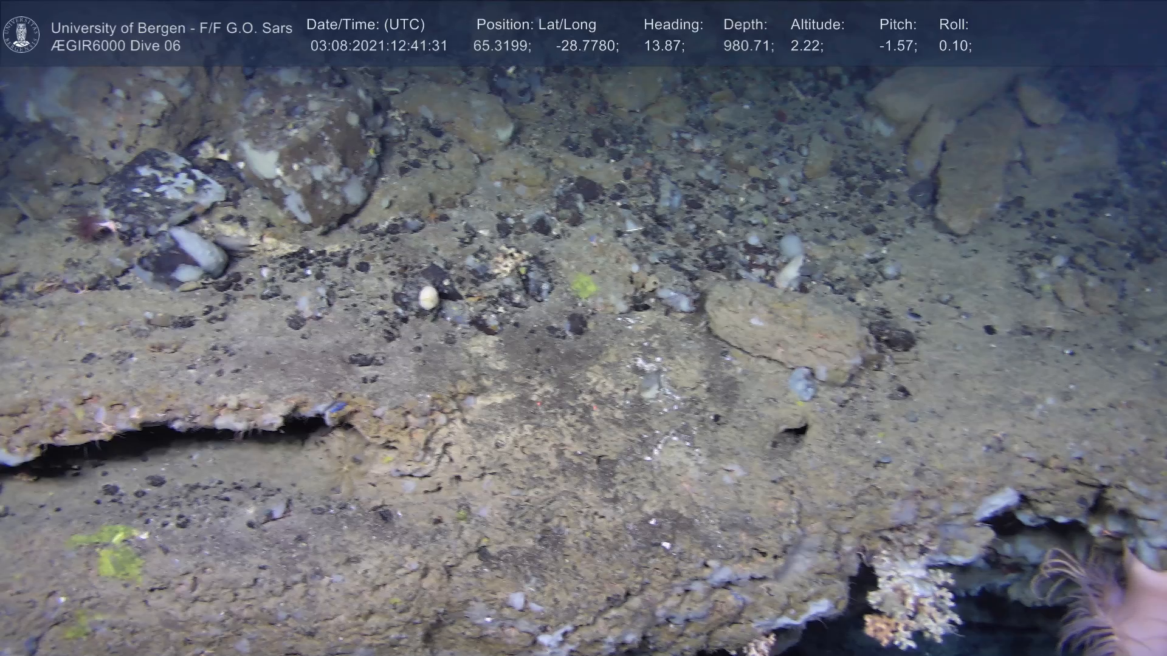Screen dimensions: 1167x656
Task: Click the Heading label
Action: [x=673, y=25]
